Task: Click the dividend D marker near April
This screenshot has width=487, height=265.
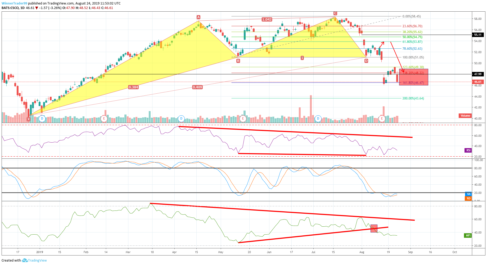Action: point(181,118)
